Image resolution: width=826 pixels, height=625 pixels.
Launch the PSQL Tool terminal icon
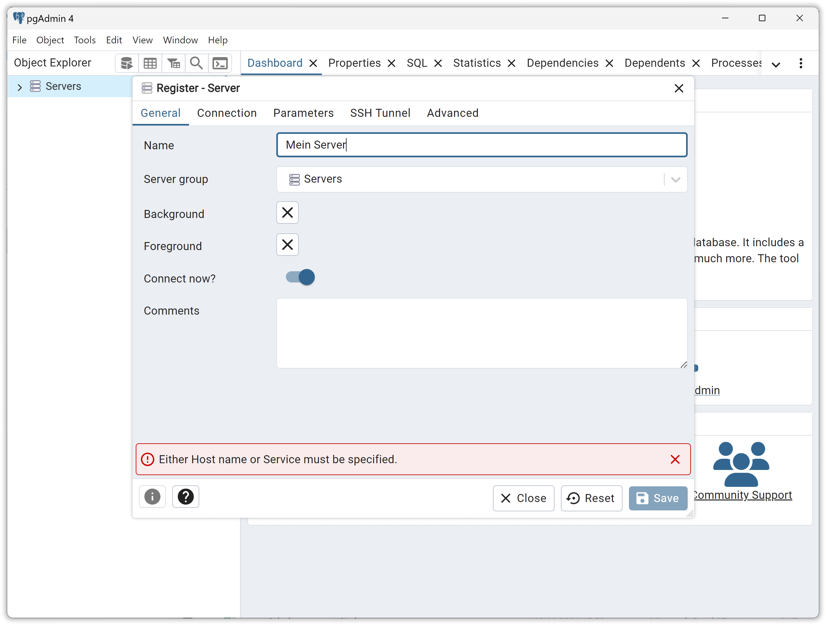220,63
